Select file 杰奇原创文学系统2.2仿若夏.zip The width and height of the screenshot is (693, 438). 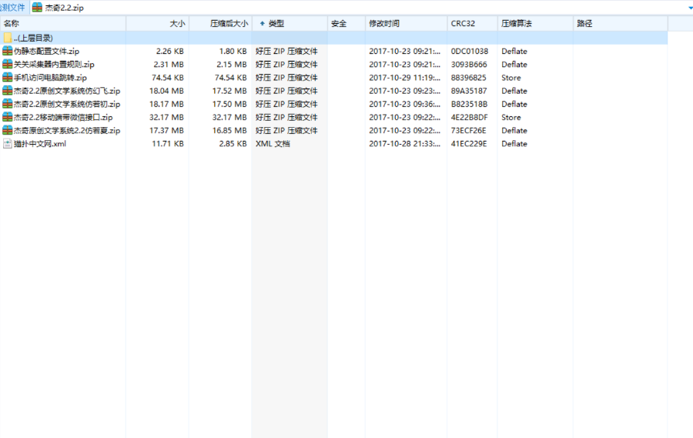[67, 131]
